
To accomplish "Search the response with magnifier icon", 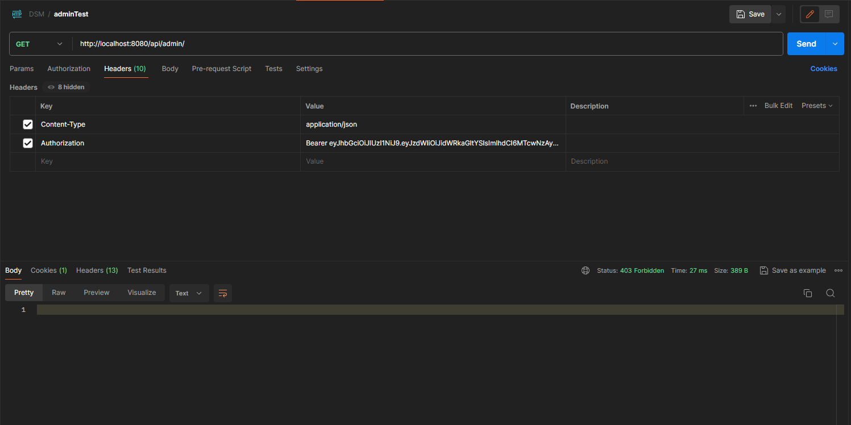I will (831, 293).
